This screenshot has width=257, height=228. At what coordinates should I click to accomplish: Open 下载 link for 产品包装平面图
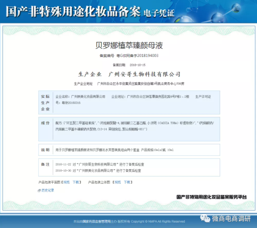click(76, 182)
